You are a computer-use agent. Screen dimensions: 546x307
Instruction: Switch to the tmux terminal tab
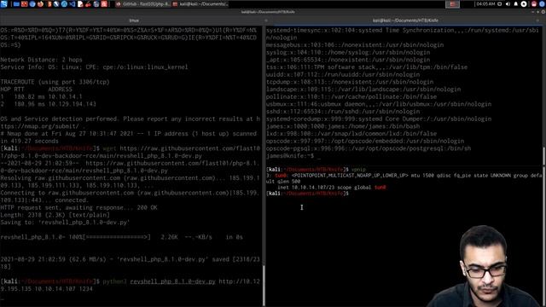pos(134,20)
